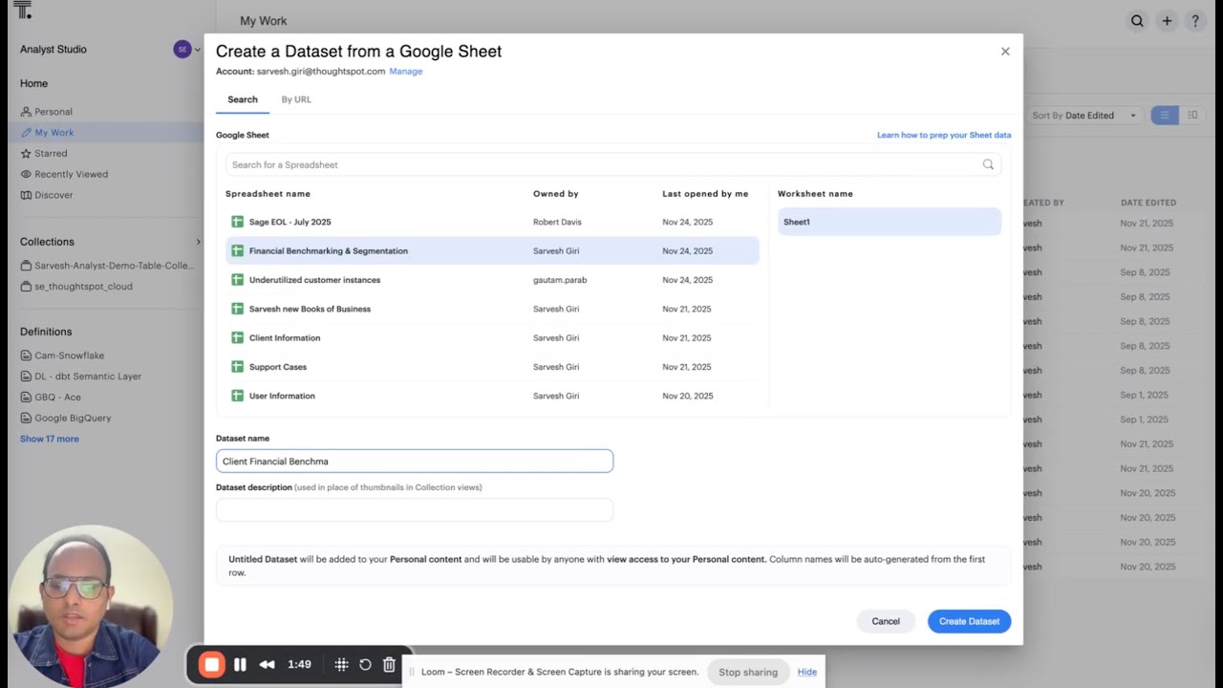Click the Sage EOL - July 2025 name
The width and height of the screenshot is (1223, 688).
[290, 222]
